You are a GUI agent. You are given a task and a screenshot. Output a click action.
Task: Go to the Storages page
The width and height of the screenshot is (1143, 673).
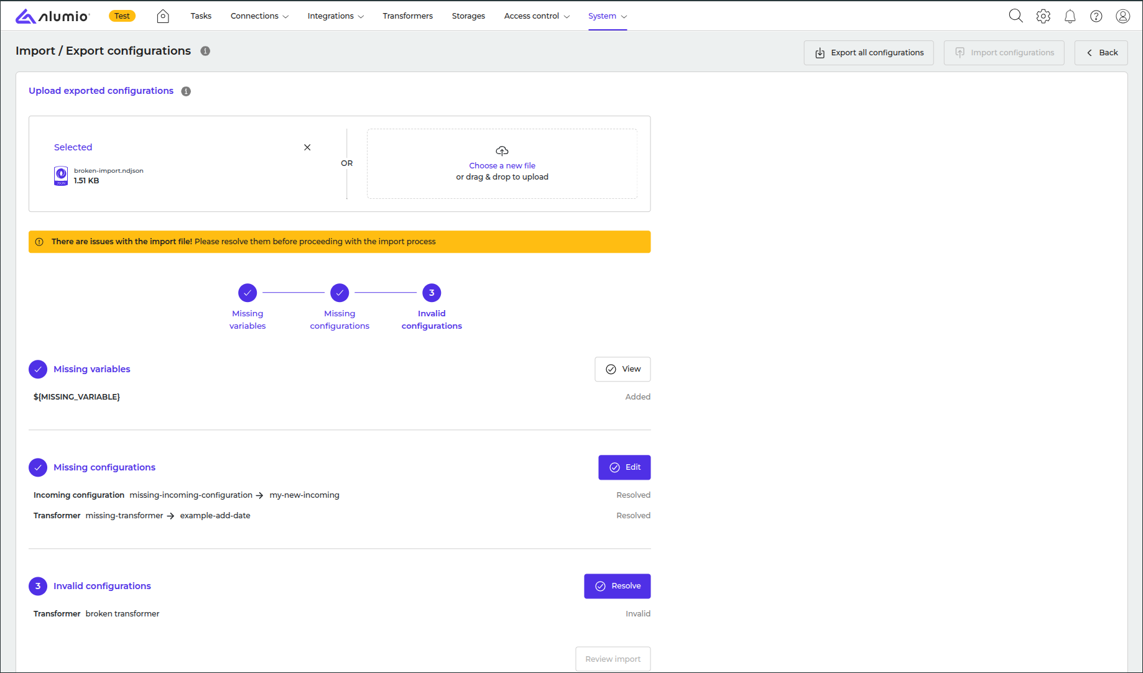click(x=468, y=16)
